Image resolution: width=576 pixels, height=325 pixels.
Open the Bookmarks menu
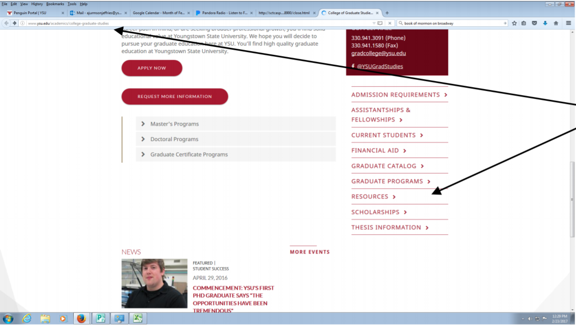pos(55,4)
